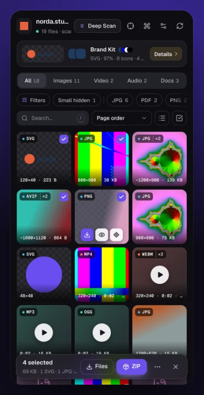Open the Page order sort dropdown

[x=122, y=118]
